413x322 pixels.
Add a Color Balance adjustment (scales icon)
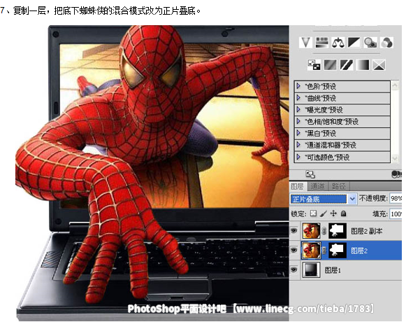[x=338, y=43]
